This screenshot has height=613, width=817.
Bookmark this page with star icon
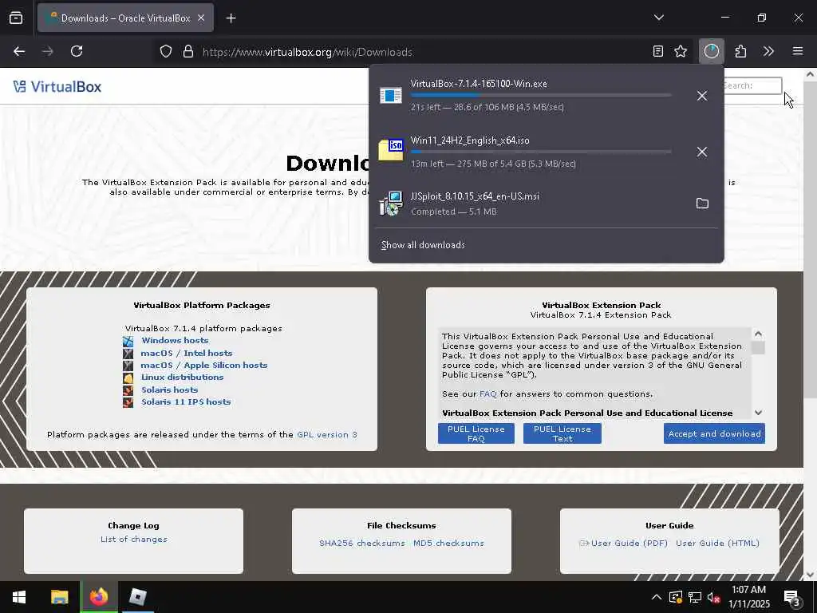point(681,51)
